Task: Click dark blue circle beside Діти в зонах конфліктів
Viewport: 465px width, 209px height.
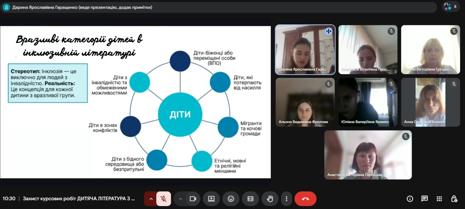Action: 130,126
